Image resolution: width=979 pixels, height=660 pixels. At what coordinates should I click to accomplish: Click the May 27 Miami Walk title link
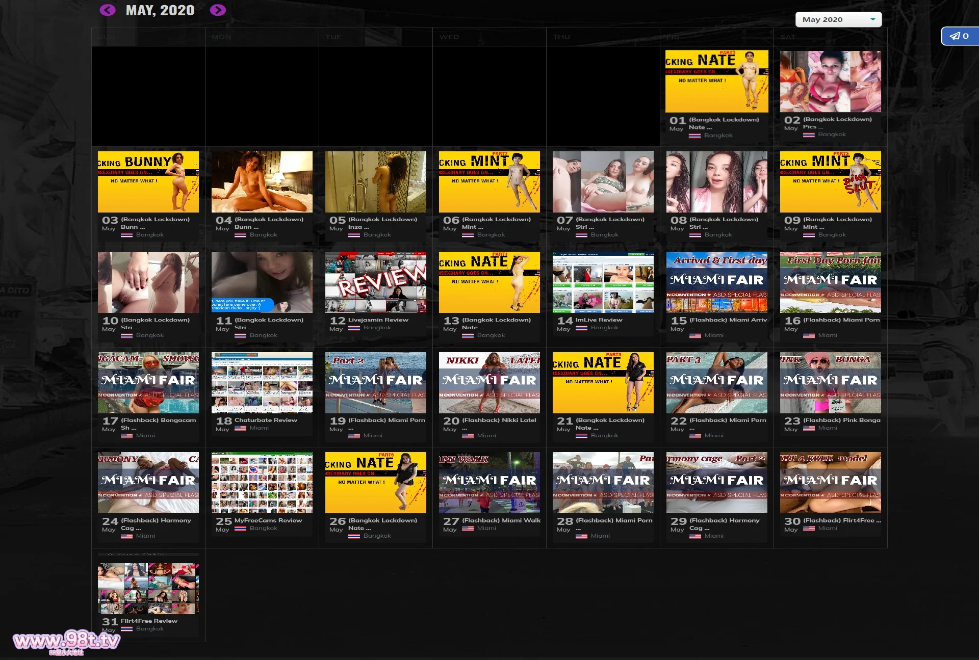(501, 520)
